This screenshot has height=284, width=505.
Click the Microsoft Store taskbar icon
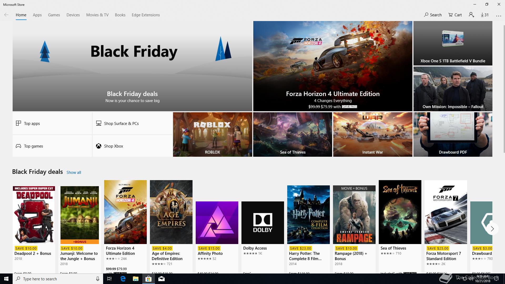point(148,279)
